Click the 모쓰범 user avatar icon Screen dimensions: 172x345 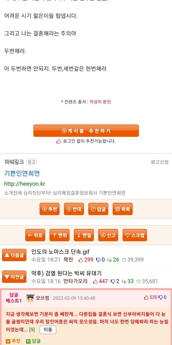click(x=30, y=298)
